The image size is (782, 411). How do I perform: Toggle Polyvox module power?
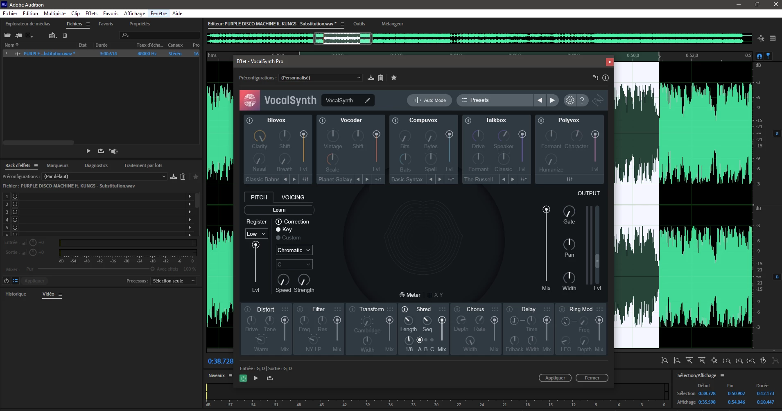pyautogui.click(x=541, y=120)
